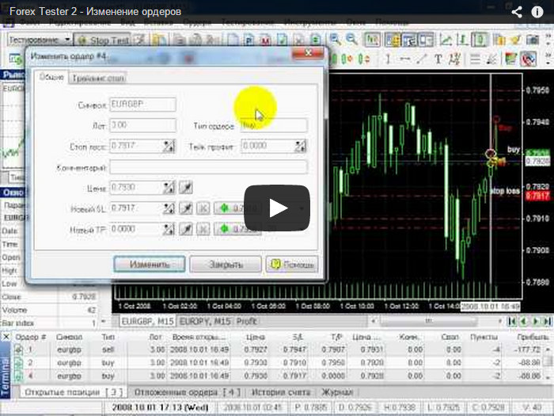Image resolution: width=554 pixels, height=416 pixels.
Task: Select the horizontal line drawing tool
Action: point(405,59)
